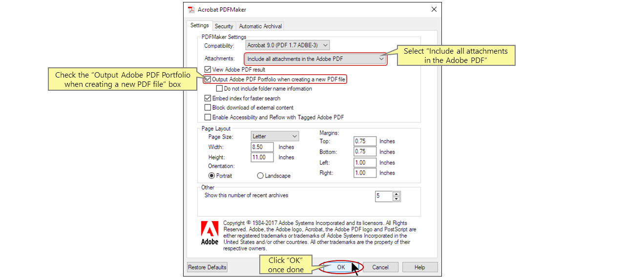Click the Bottom margin field
The height and width of the screenshot is (280, 625).
click(x=365, y=152)
